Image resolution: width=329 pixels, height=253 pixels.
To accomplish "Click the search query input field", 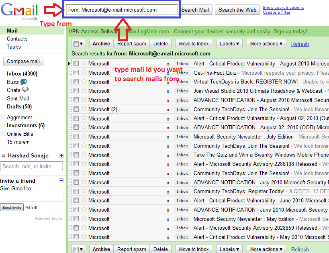I will pos(122,10).
